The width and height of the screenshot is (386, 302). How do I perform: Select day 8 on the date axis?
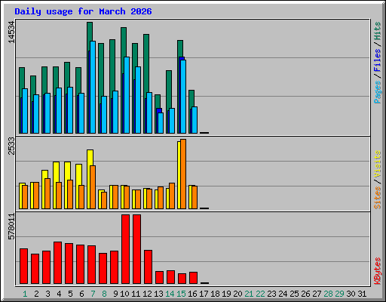pos(104,294)
